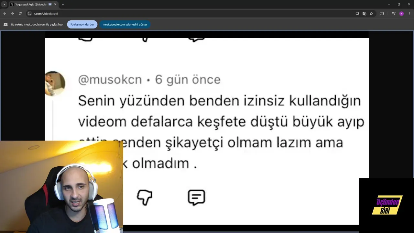Bookmark this page with the star icon
Image resolution: width=414 pixels, height=233 pixels.
(x=371, y=14)
